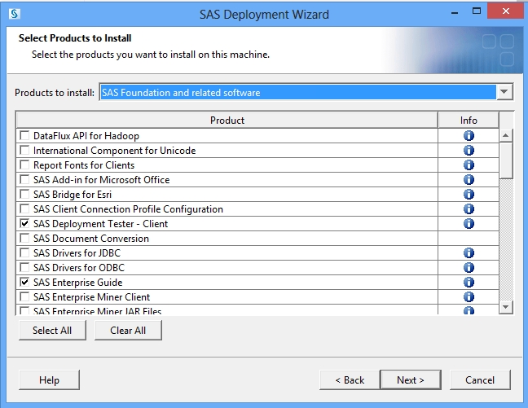Image resolution: width=528 pixels, height=408 pixels.
Task: Select the SAS Document Conversion row text
Action: coord(91,239)
